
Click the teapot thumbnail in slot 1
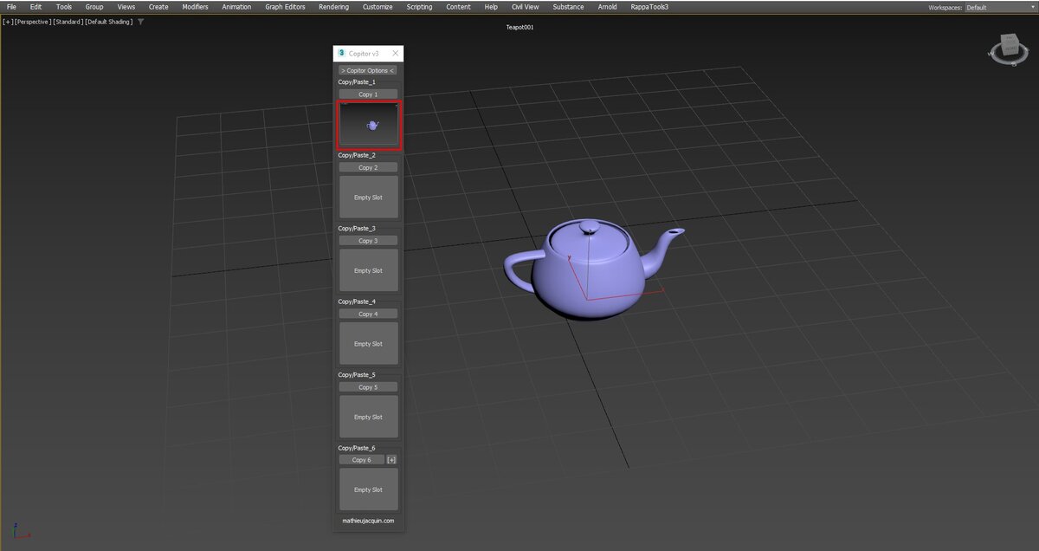point(369,125)
